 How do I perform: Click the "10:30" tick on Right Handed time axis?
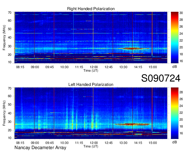click(x=64, y=67)
